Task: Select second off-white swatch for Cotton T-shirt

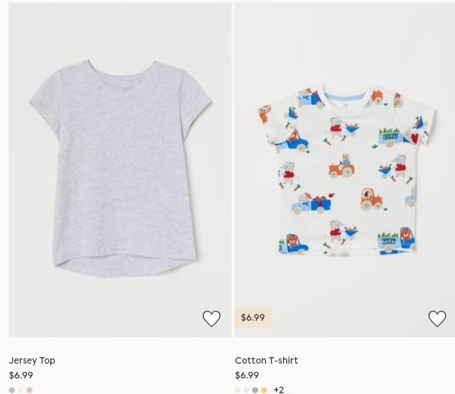Action: (x=246, y=390)
